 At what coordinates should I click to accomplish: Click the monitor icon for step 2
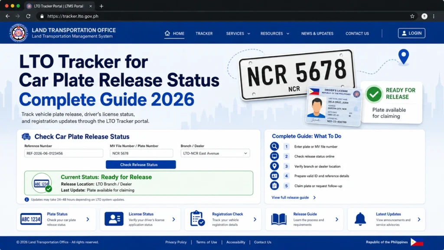[274, 156]
